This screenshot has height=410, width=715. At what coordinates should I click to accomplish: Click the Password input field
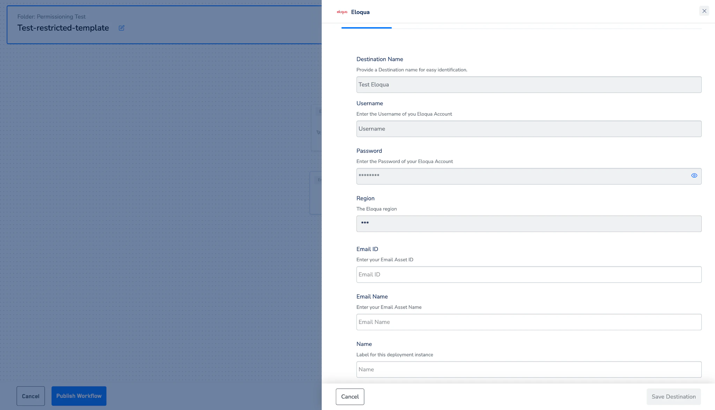[529, 176]
